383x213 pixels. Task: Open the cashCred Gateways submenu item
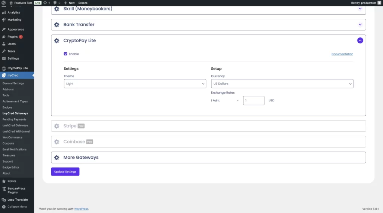[15, 125]
